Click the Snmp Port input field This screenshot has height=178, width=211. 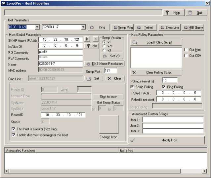[110, 70]
